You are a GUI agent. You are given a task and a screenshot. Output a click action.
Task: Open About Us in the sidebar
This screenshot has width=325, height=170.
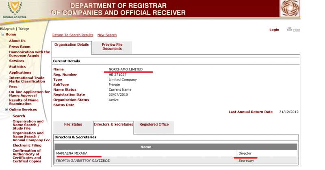pos(17,41)
